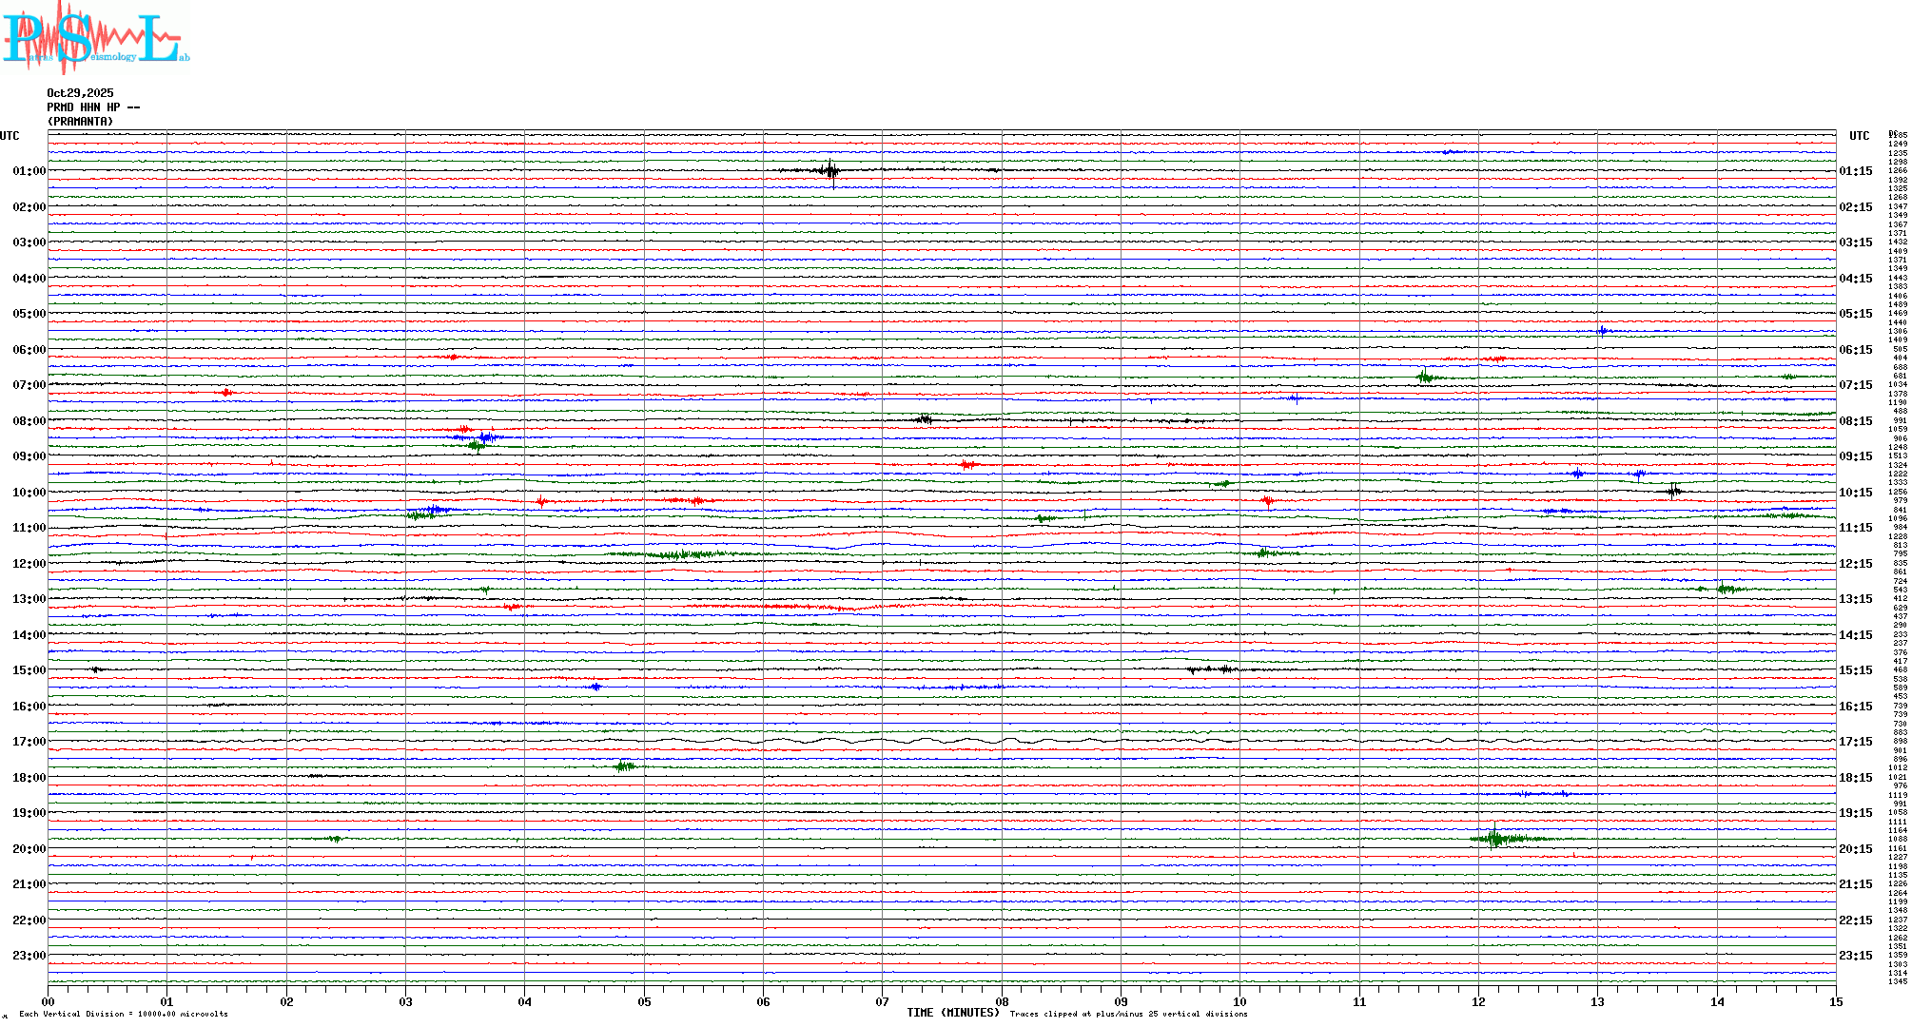
Task: Click the 12:00 hour label on left
Action: [29, 564]
